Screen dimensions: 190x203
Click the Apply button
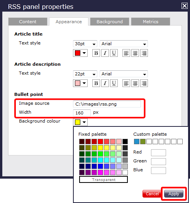coord(174,194)
